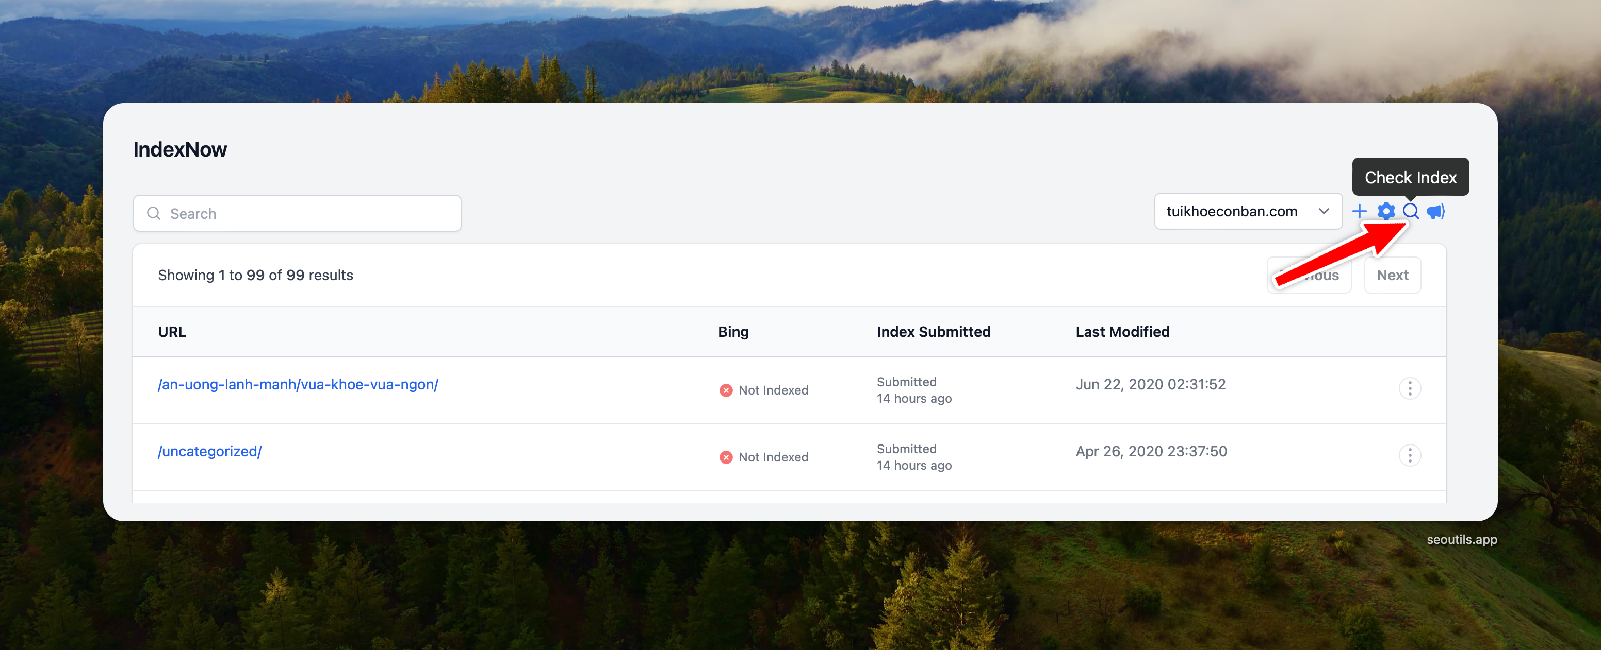Viewport: 1601px width, 650px height.
Task: Open settings via the gear icon
Action: [1385, 211]
